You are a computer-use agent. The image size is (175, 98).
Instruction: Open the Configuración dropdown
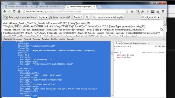pos(150,17)
